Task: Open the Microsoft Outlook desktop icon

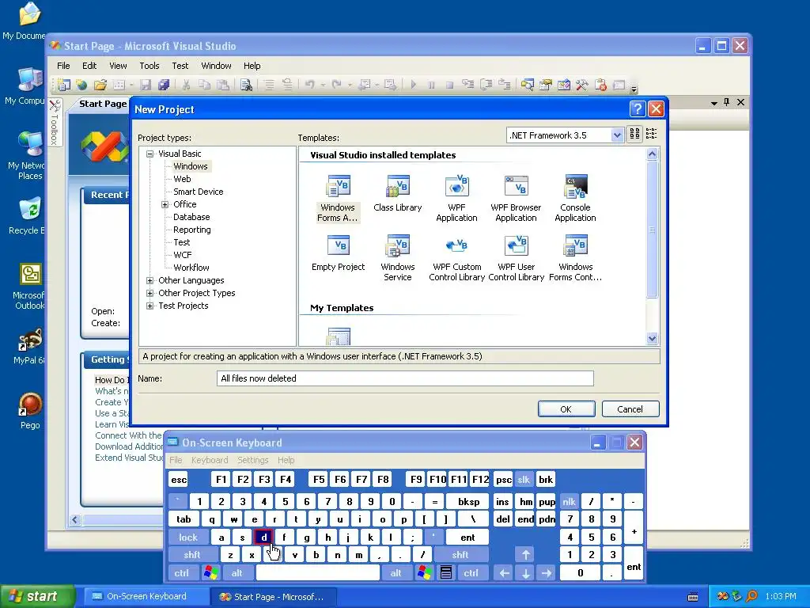Action: (29, 287)
